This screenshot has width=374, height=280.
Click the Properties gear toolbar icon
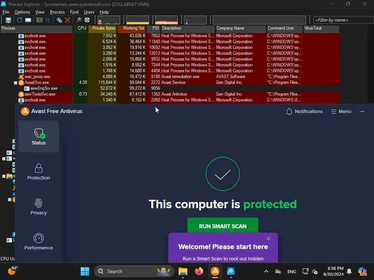(x=59, y=20)
